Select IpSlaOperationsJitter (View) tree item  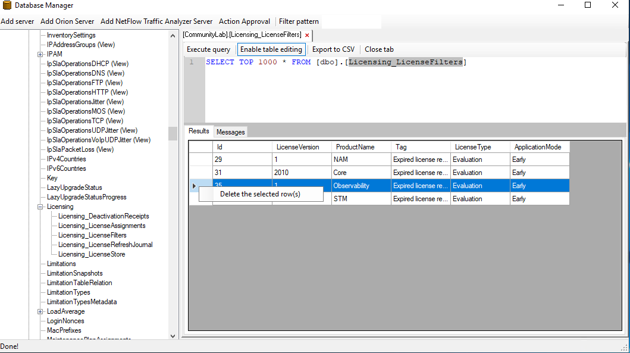tap(85, 102)
